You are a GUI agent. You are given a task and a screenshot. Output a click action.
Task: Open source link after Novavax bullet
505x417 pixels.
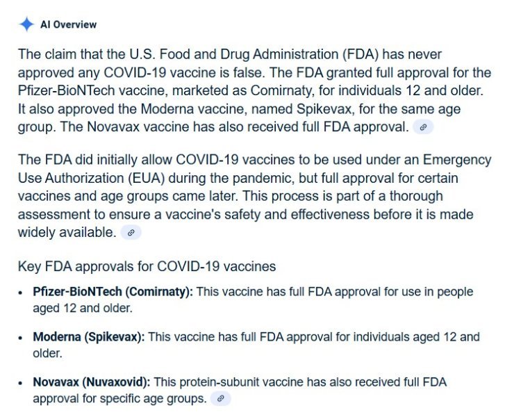[x=220, y=399]
